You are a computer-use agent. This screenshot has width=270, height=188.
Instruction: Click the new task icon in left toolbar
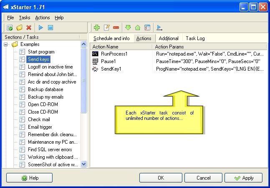point(10,28)
